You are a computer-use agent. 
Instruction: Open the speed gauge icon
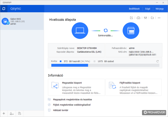pos(138,18)
